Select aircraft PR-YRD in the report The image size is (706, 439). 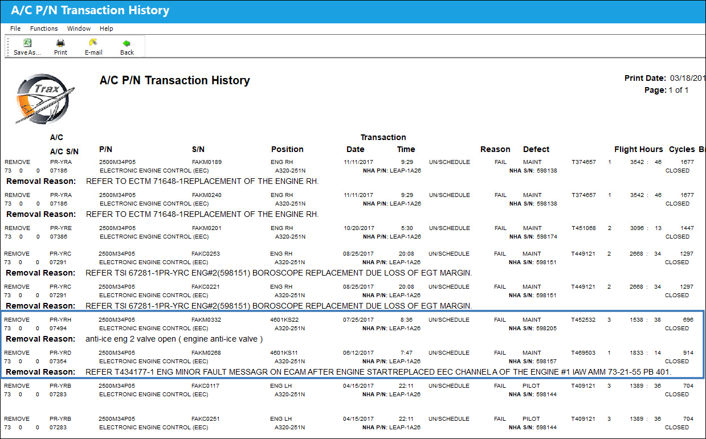(61, 353)
